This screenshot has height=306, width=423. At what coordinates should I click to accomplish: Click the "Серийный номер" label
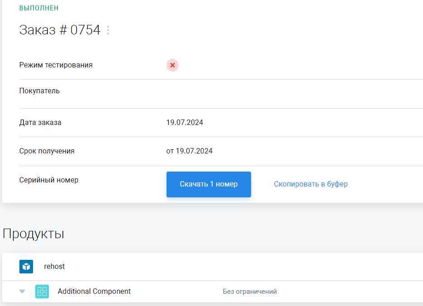point(49,180)
